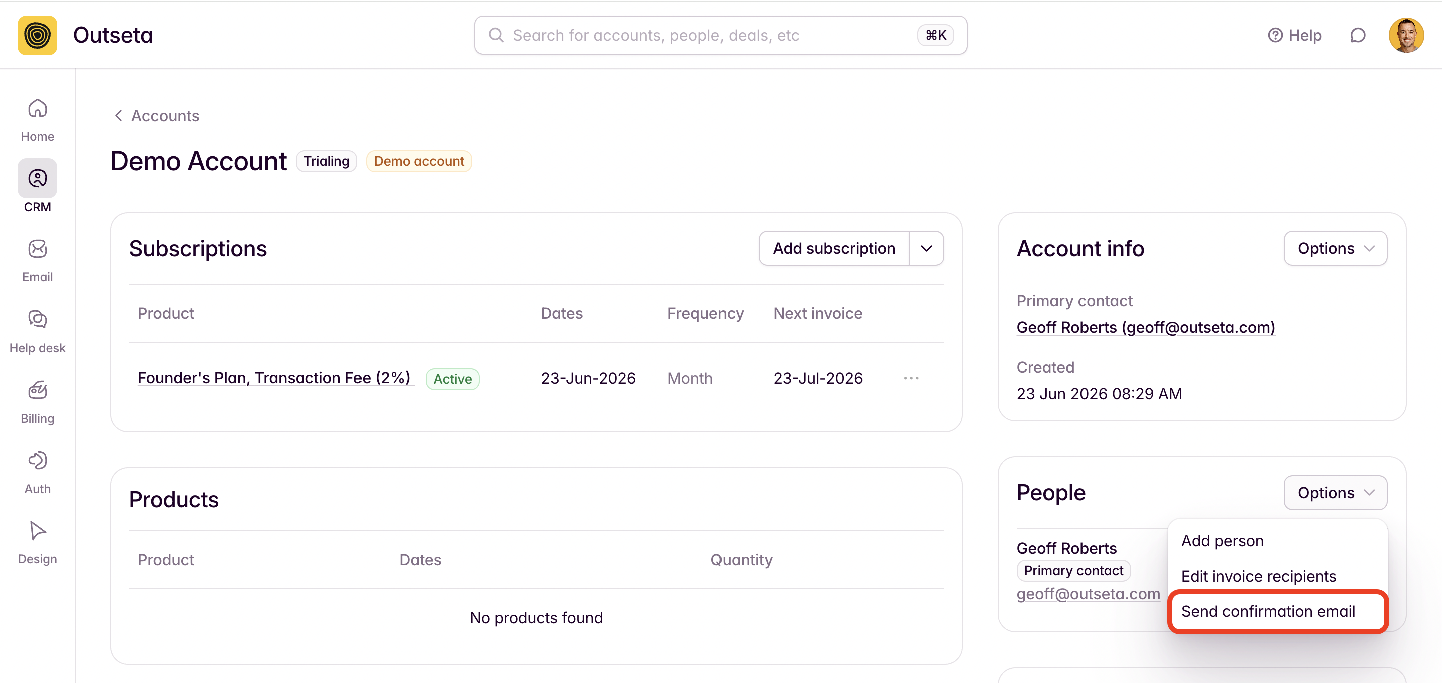The height and width of the screenshot is (683, 1442).
Task: Click the Add subscription button
Action: pyautogui.click(x=834, y=248)
